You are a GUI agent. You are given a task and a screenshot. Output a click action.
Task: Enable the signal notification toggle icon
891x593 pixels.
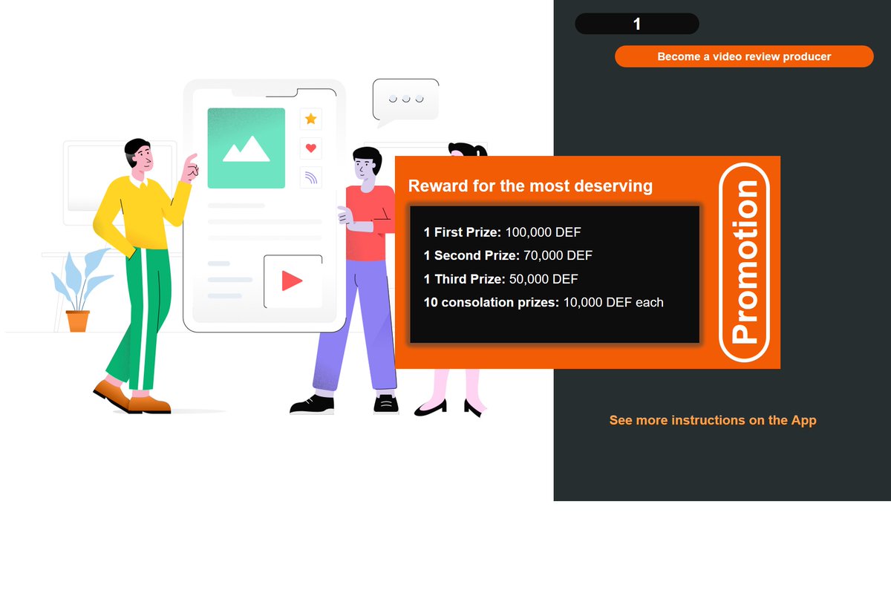click(310, 177)
